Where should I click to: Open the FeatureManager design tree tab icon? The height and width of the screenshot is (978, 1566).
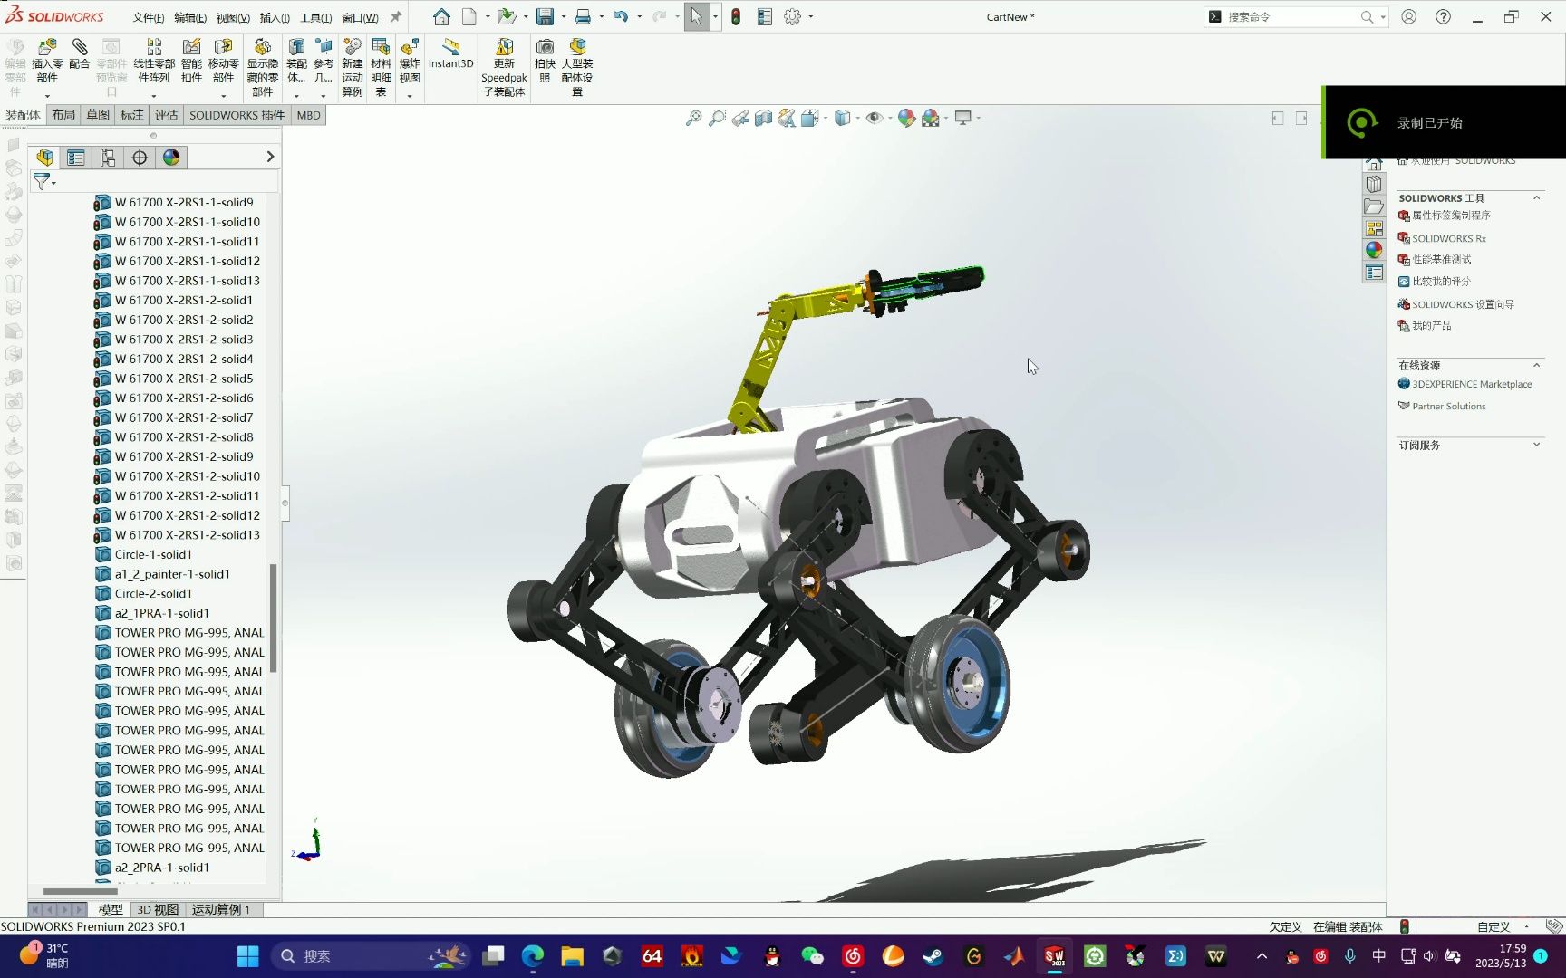click(44, 158)
